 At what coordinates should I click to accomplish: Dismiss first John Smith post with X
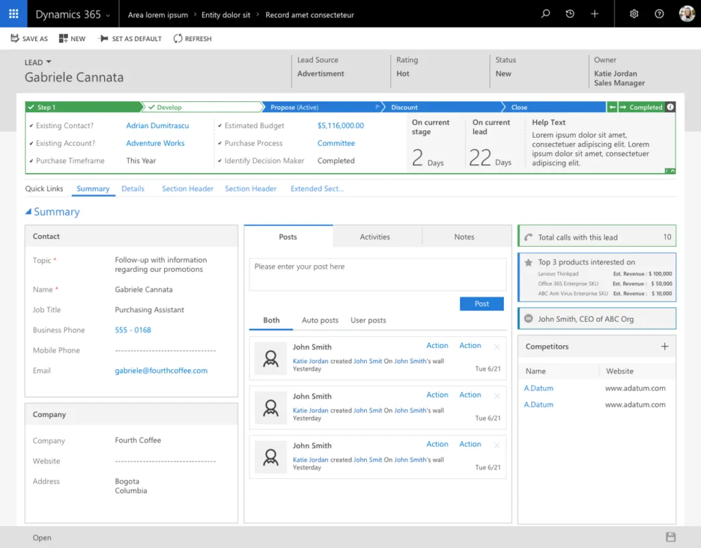[497, 346]
